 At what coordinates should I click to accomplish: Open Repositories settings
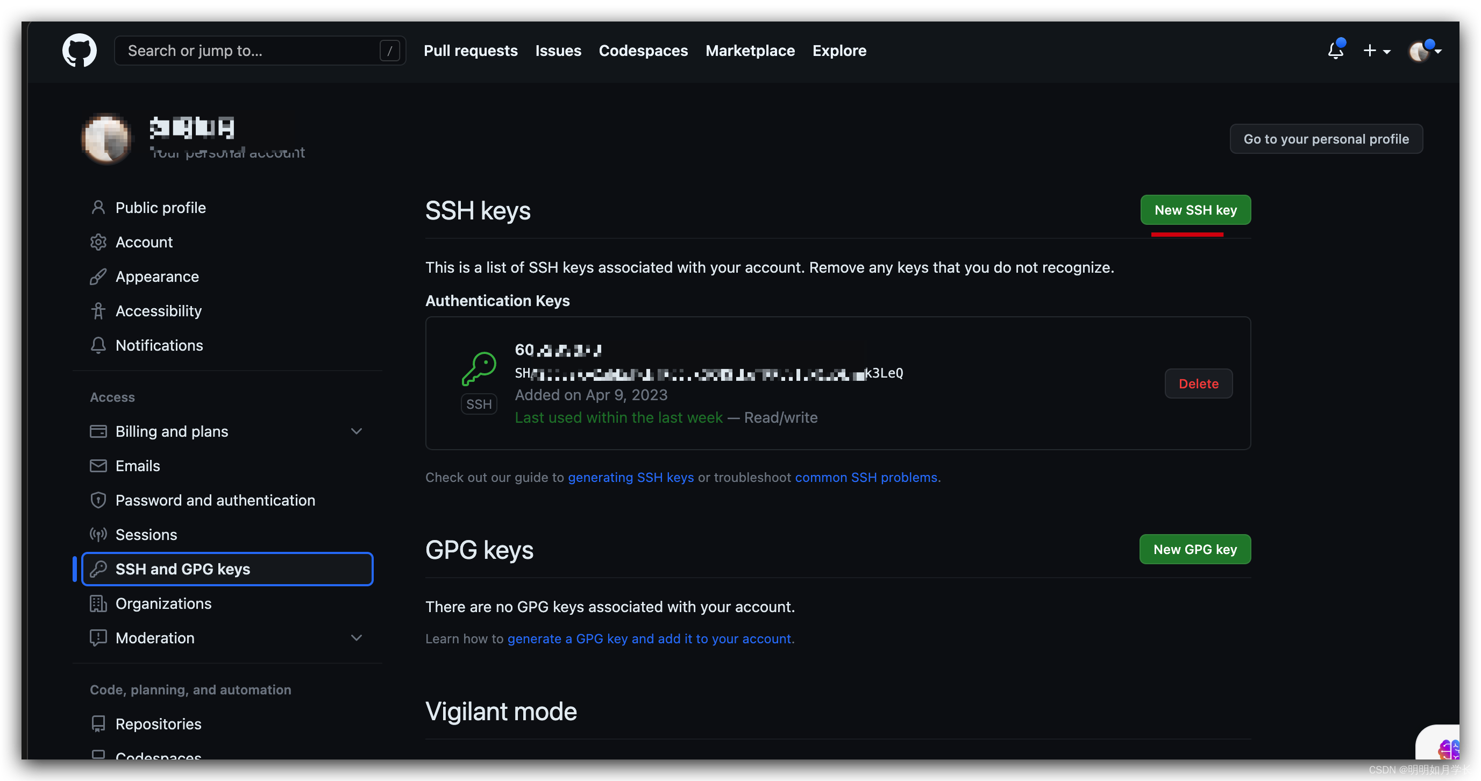(x=227, y=724)
